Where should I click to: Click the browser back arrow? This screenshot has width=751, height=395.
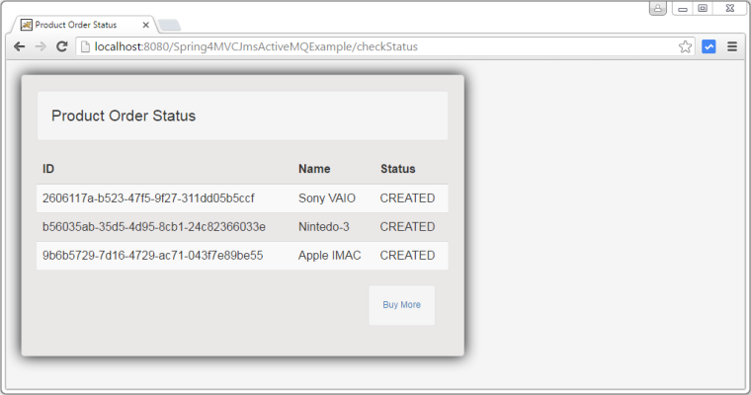click(x=19, y=46)
